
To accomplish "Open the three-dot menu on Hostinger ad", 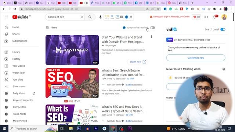I will 152,37.
